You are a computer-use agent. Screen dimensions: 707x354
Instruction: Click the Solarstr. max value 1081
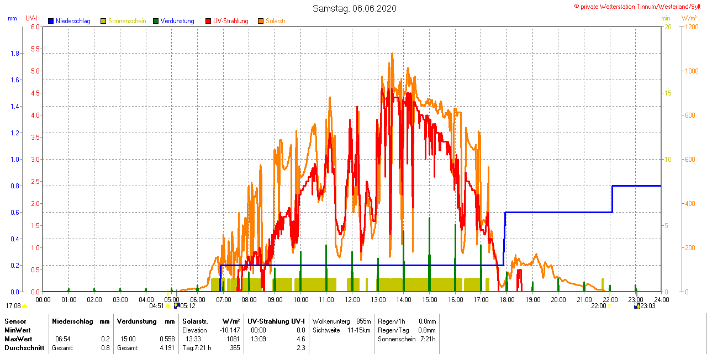tap(233, 339)
